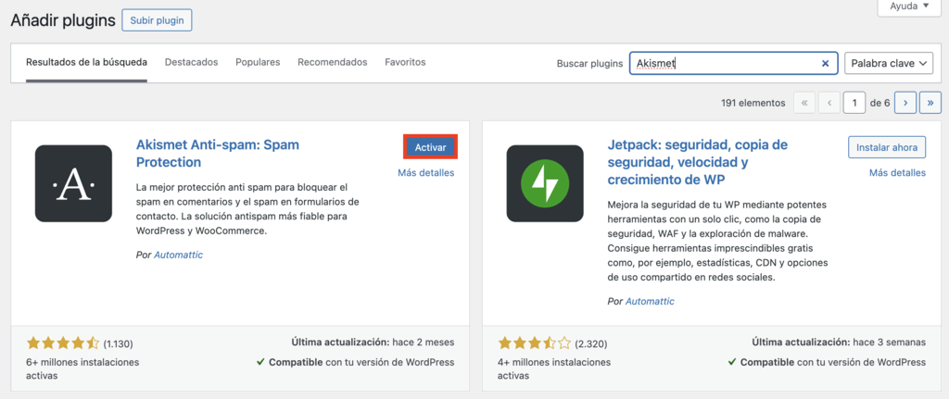Switch to the Destacados tab
949x399 pixels.
[x=191, y=62]
